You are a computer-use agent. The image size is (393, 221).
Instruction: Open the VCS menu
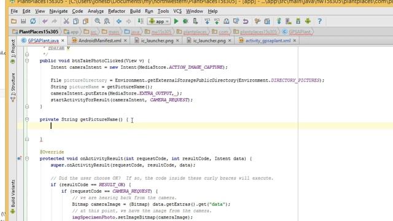[x=177, y=11]
